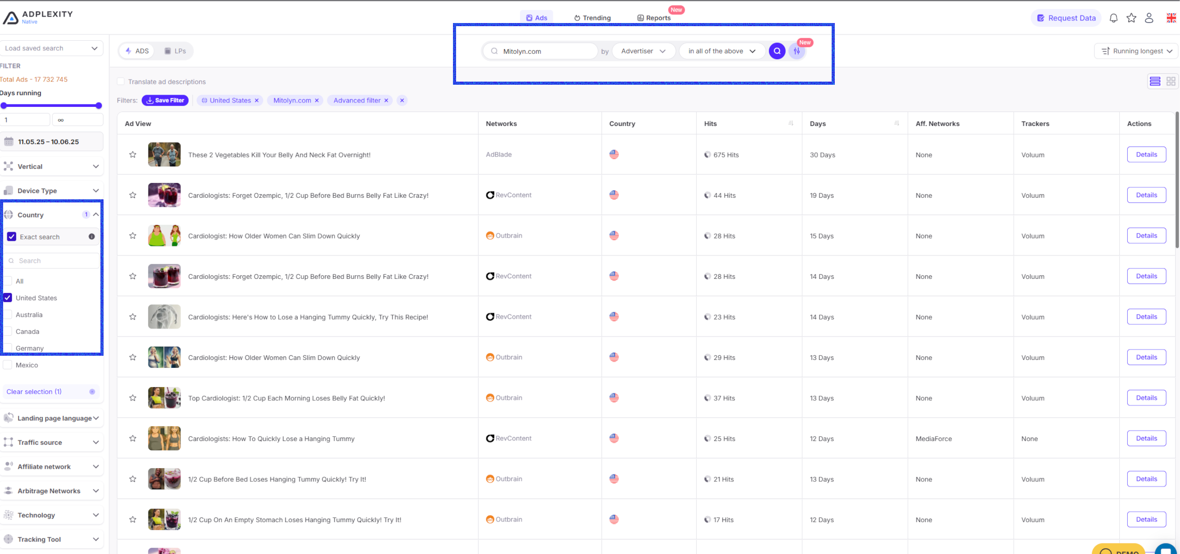Open the notifications bell icon
1180x554 pixels.
click(1114, 18)
